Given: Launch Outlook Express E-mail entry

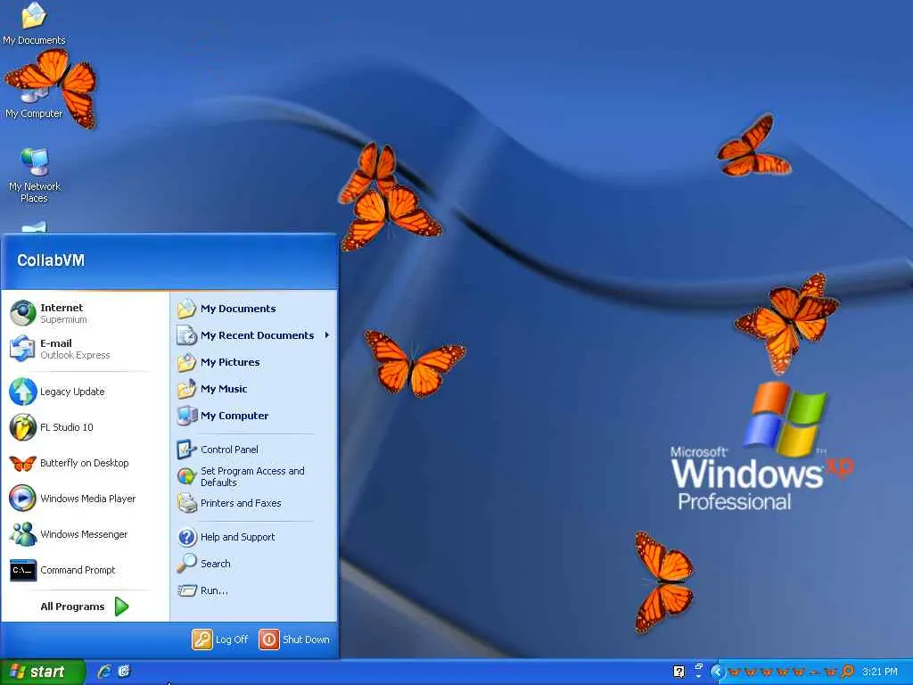Looking at the screenshot, I should point(85,349).
